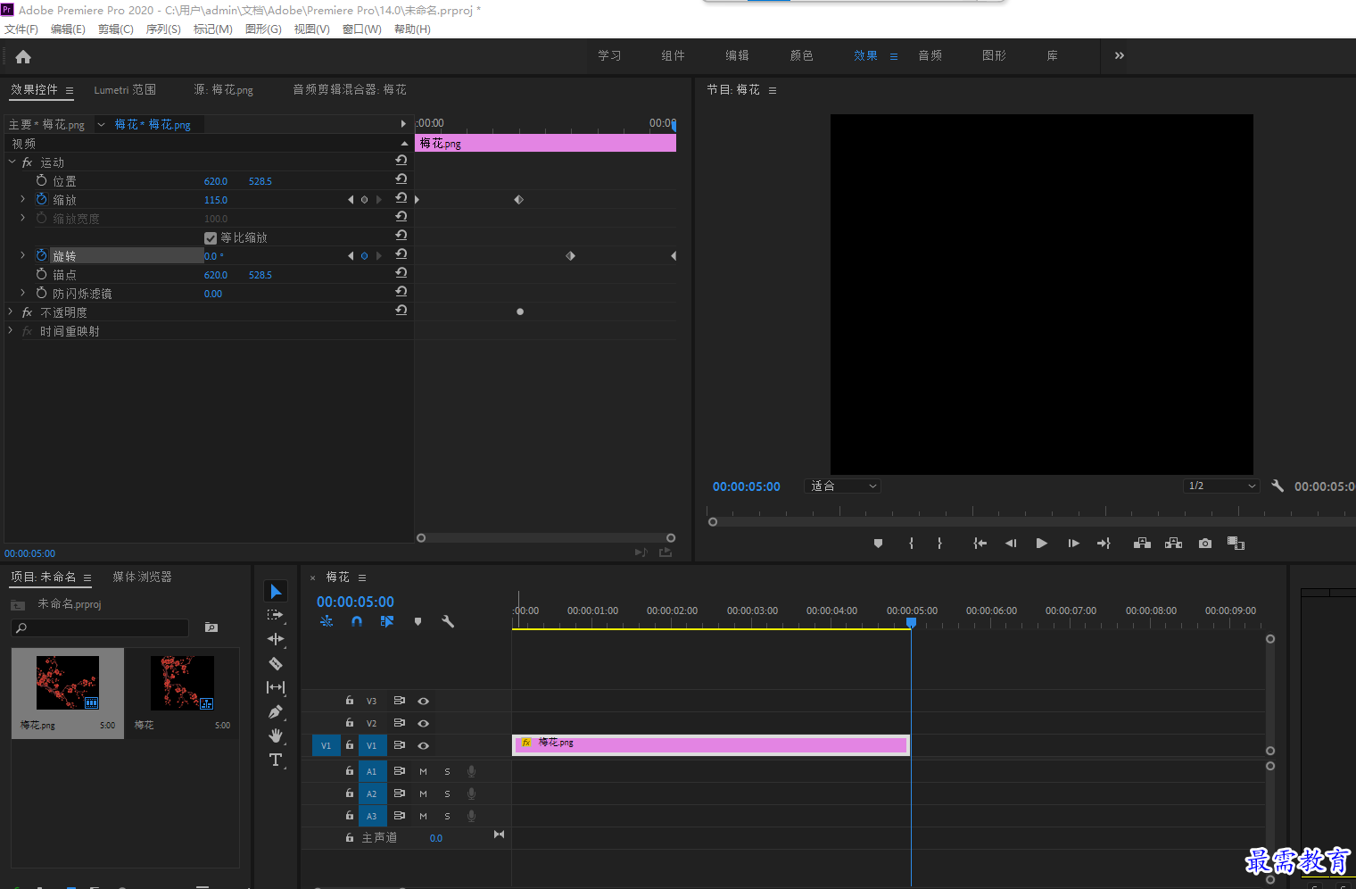Viewport: 1356px width, 889px height.
Task: Solo audio track A2
Action: (447, 793)
